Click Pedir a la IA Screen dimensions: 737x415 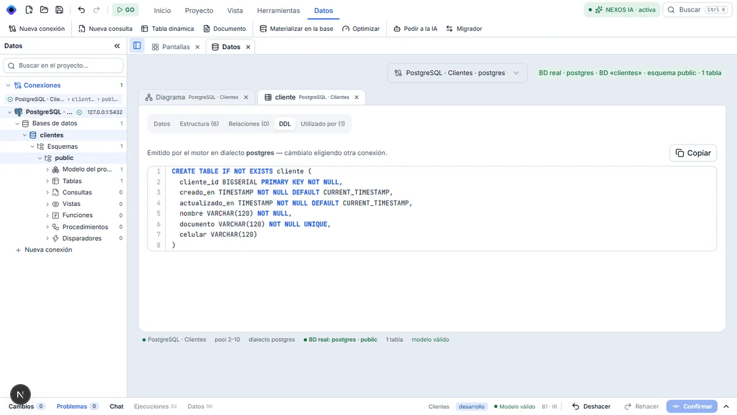pos(416,29)
